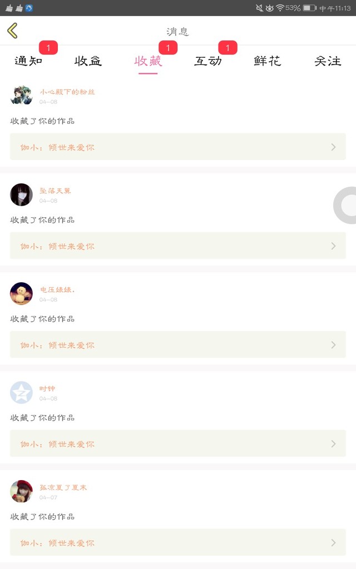
Task: Open avatar of 孤凉夏了夏末
Action: 21,491
